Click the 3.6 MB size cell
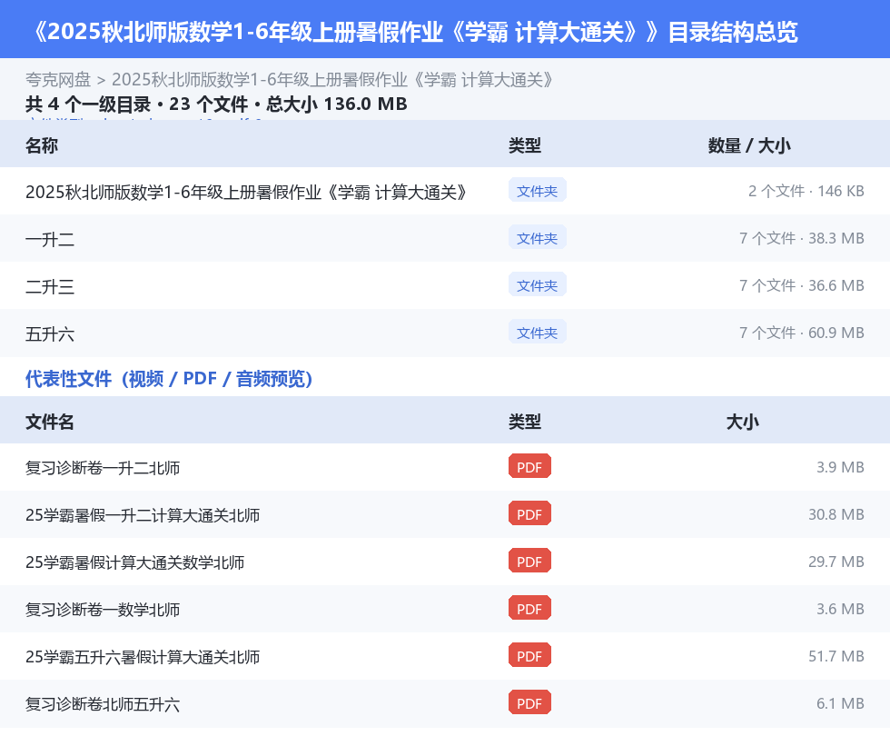 pyautogui.click(x=840, y=608)
